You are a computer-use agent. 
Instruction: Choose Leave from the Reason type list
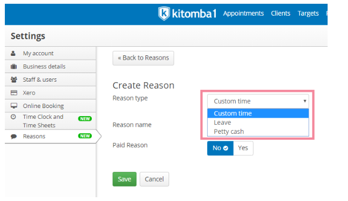(x=258, y=123)
